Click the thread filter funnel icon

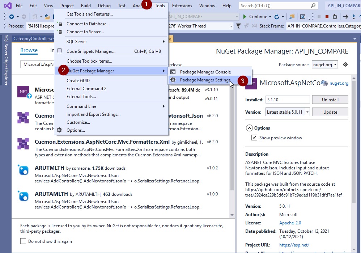(x=238, y=26)
